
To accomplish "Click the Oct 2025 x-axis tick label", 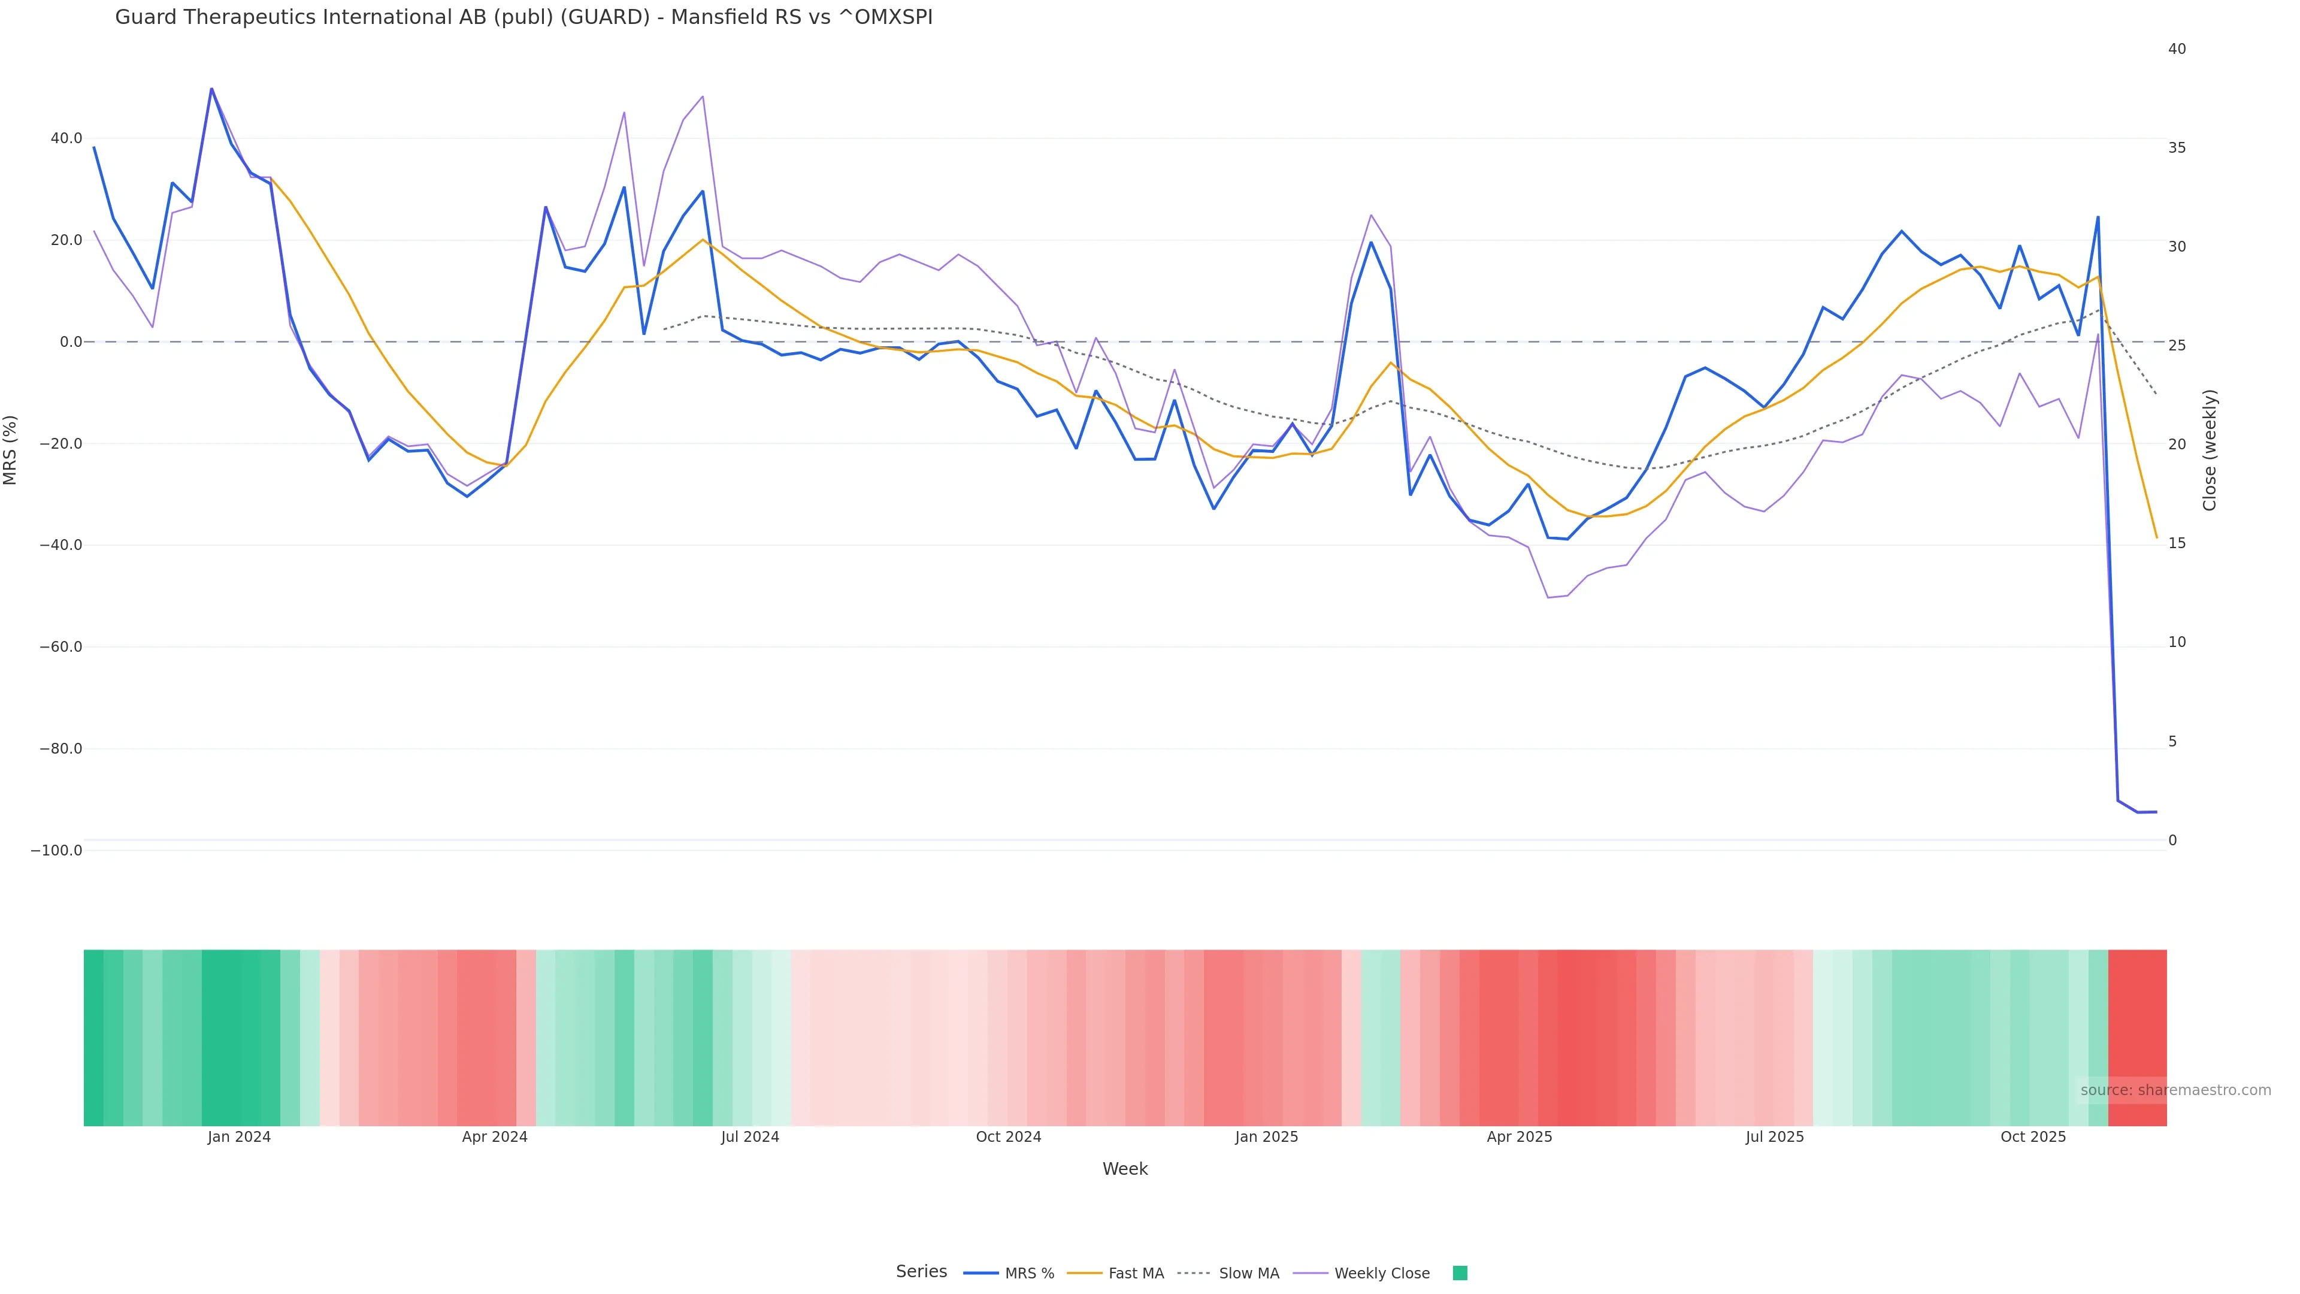I will coord(2033,1137).
